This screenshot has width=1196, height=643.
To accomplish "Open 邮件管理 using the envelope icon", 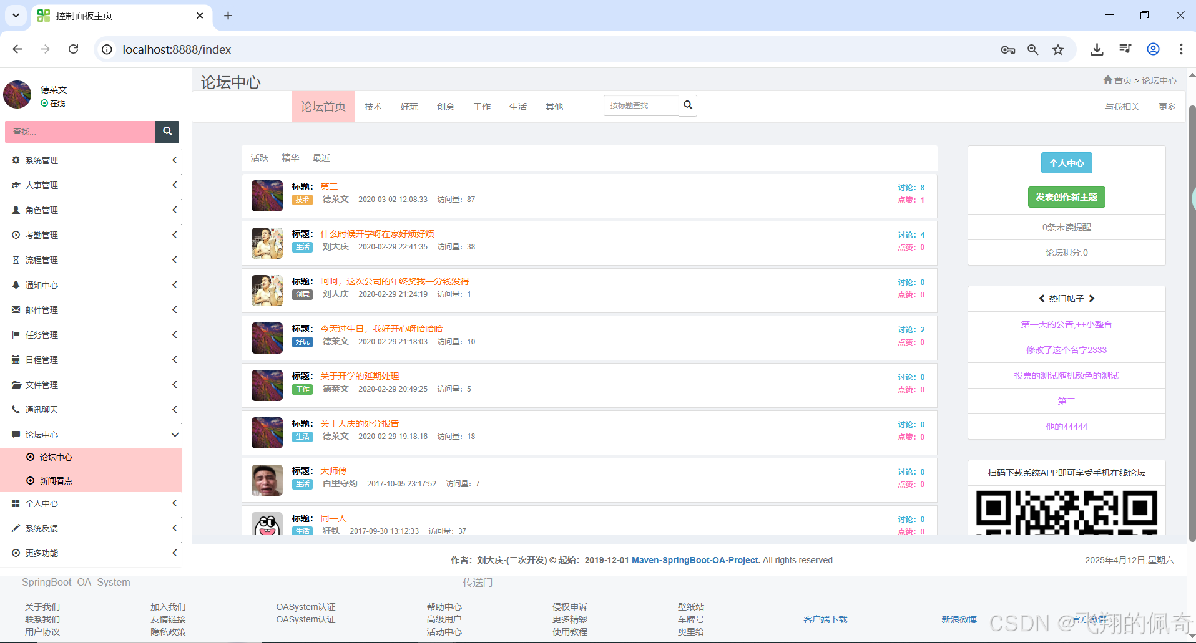I will 16,310.
